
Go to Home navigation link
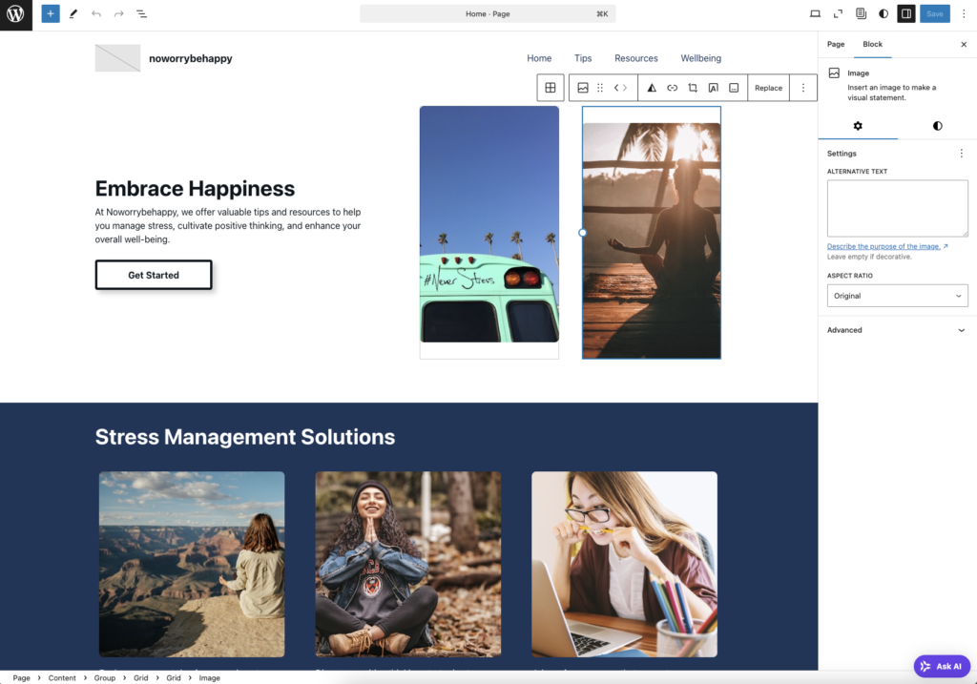(x=539, y=58)
